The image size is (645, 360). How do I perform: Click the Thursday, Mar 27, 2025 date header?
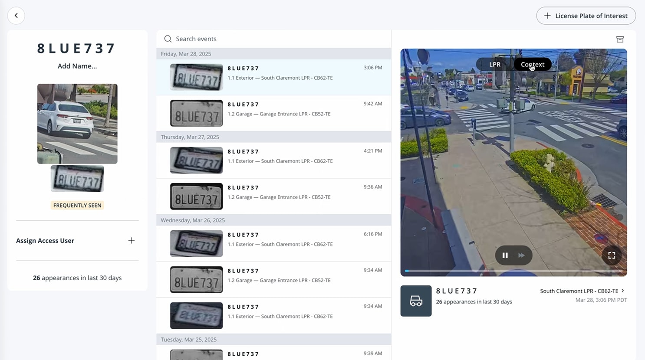coord(273,137)
